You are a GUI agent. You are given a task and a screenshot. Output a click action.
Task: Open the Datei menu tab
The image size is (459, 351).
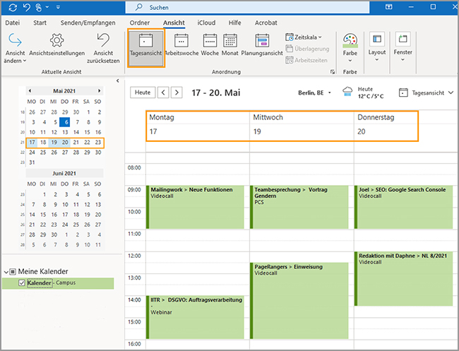pyautogui.click(x=13, y=23)
